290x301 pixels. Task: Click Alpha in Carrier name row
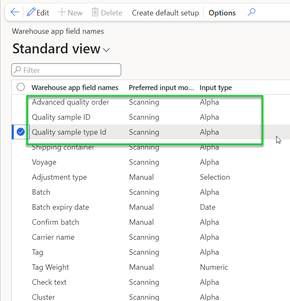click(x=209, y=237)
